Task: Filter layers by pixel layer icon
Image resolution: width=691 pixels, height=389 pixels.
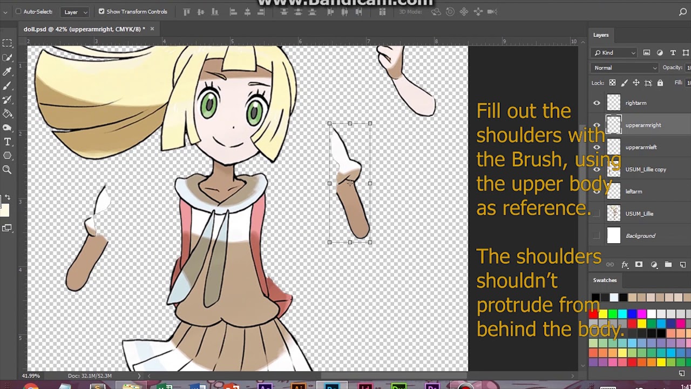Action: point(647,52)
